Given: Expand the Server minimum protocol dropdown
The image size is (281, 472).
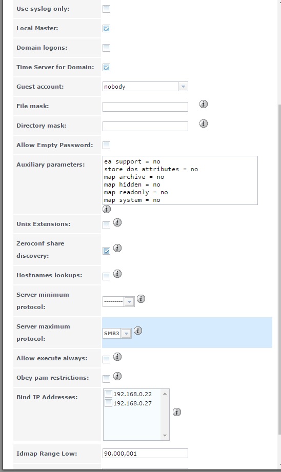Looking at the screenshot, I should point(118,301).
